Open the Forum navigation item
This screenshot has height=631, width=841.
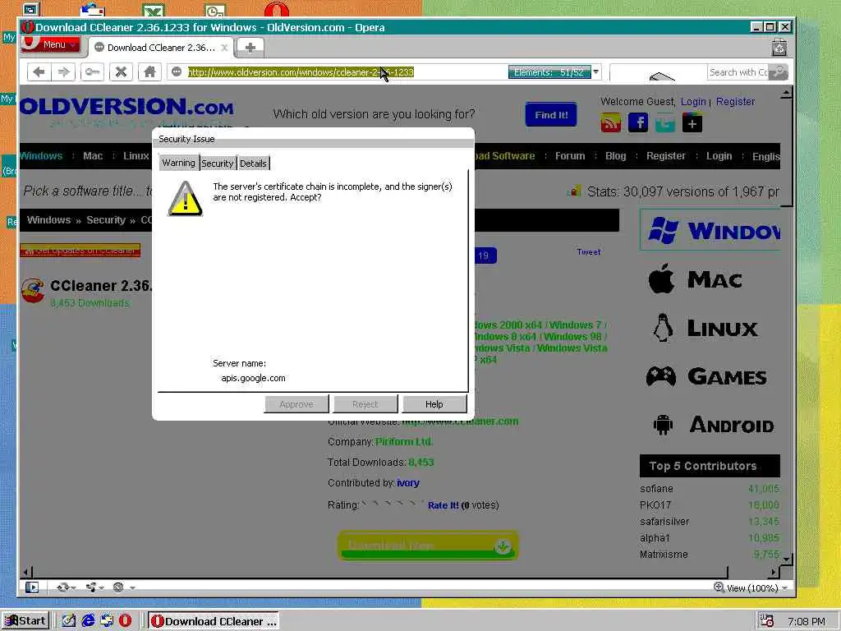(570, 156)
